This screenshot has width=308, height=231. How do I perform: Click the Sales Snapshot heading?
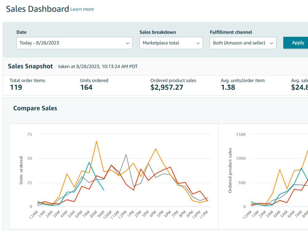click(30, 67)
